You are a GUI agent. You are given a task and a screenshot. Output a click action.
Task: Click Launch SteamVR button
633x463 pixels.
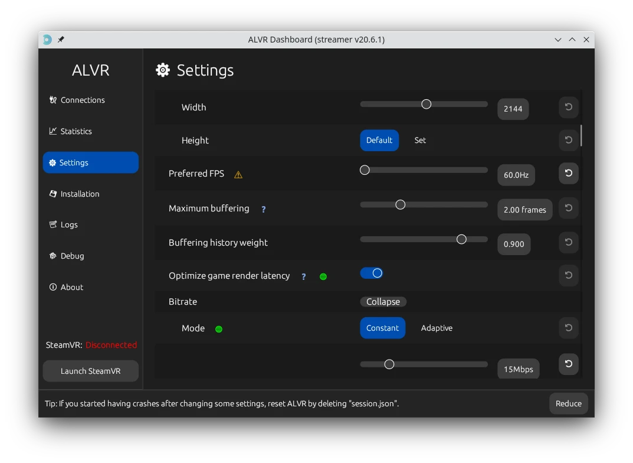[x=91, y=371]
